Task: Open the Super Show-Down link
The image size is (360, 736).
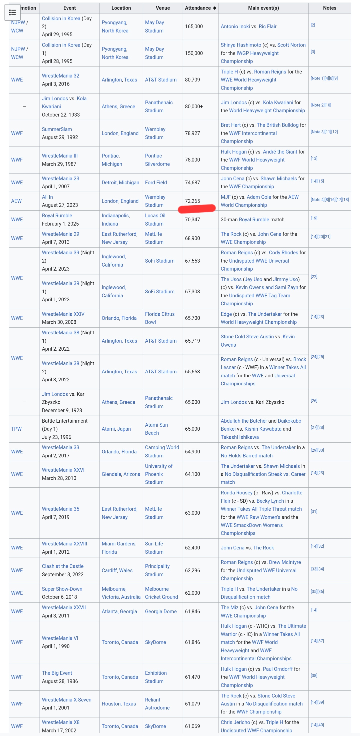Action: [62, 589]
